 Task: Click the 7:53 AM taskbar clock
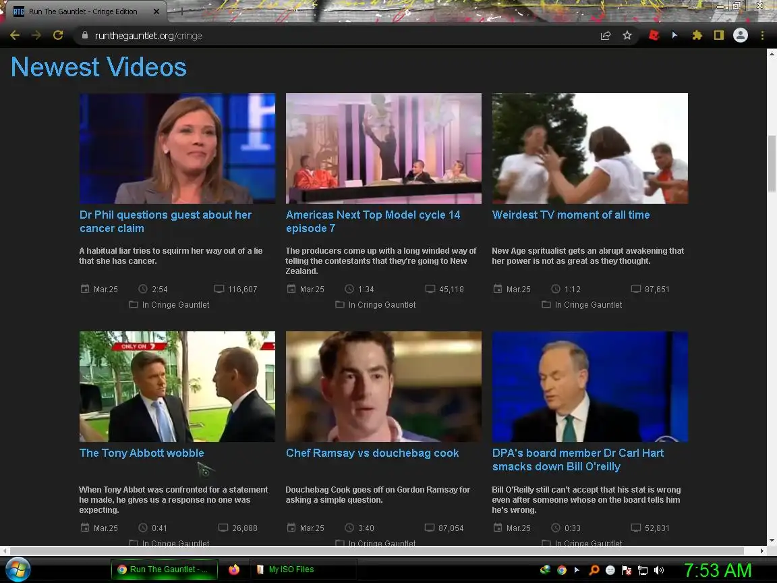coord(718,570)
